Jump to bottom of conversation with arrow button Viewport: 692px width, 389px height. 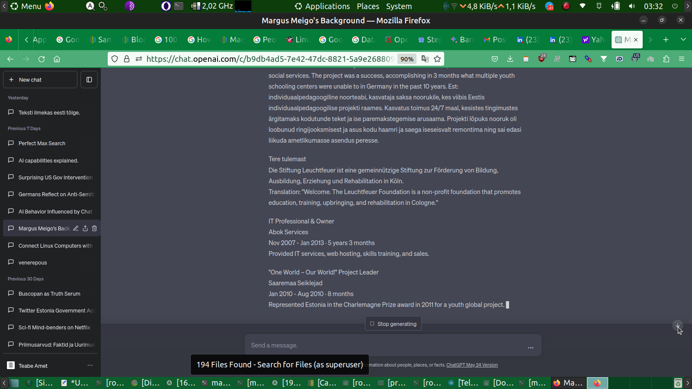tap(678, 325)
